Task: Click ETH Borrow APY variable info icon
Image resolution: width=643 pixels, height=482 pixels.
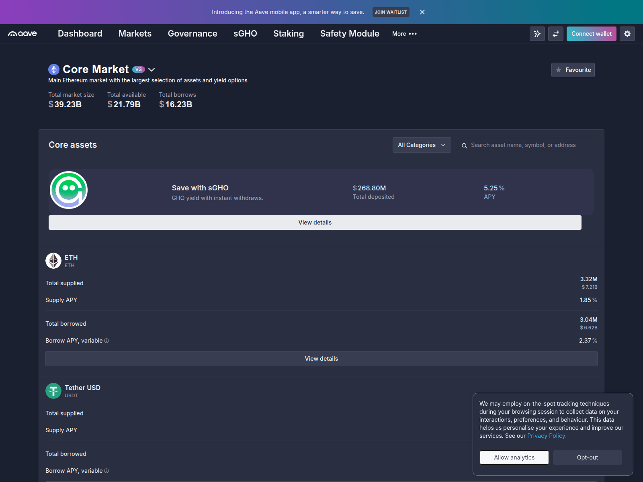Action: [x=106, y=341]
